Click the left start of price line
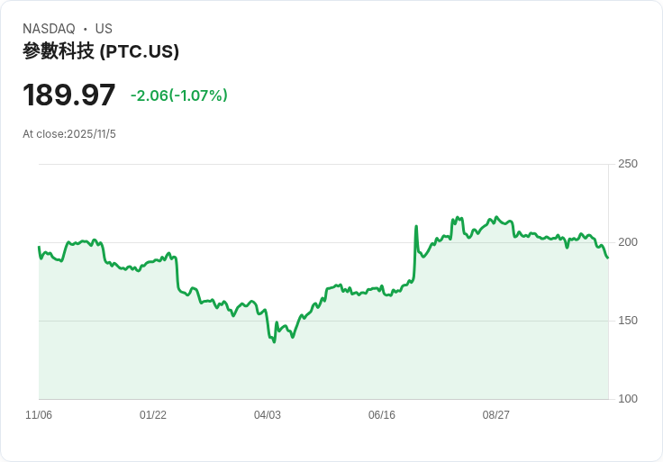Screen dimensions: 663x462 (39, 247)
